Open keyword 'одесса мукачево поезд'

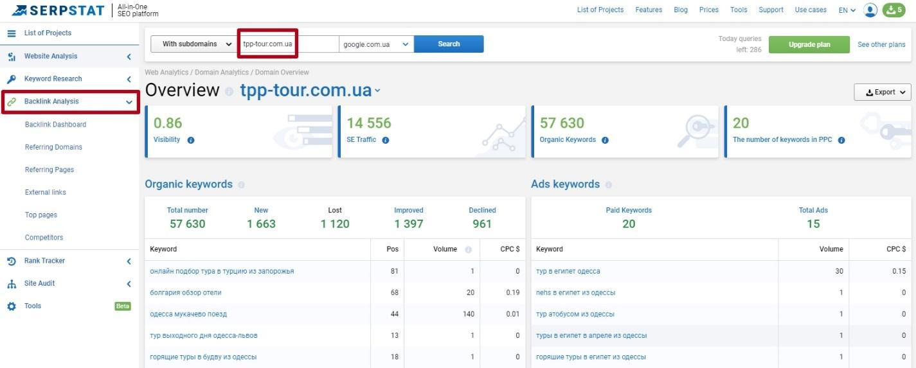click(188, 314)
